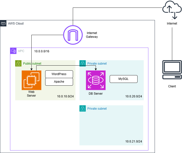The height and width of the screenshot is (153, 182).
Task: Click the Internet cloud icon
Action: click(x=172, y=10)
